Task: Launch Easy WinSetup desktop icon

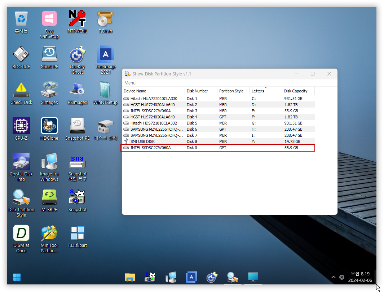Action: 49,25
